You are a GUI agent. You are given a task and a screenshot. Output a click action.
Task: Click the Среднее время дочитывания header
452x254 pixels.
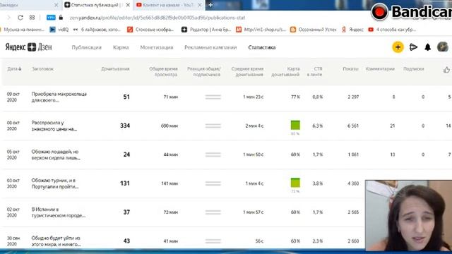[x=247, y=72]
